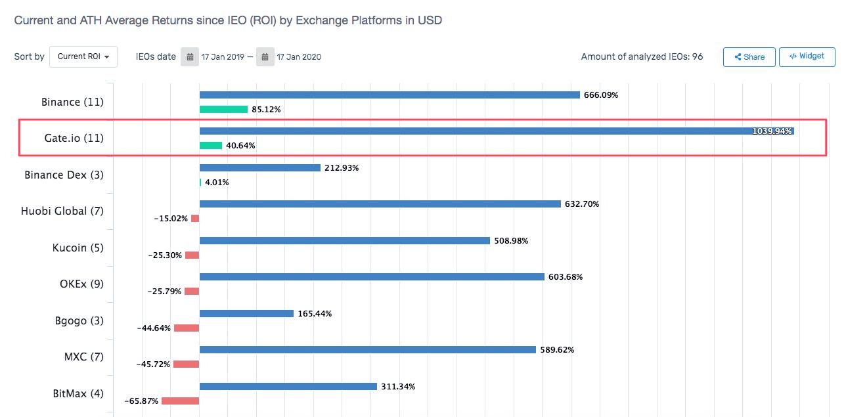Click BitMax blue 311.34% bar
This screenshot has height=417, width=846.
click(288, 387)
